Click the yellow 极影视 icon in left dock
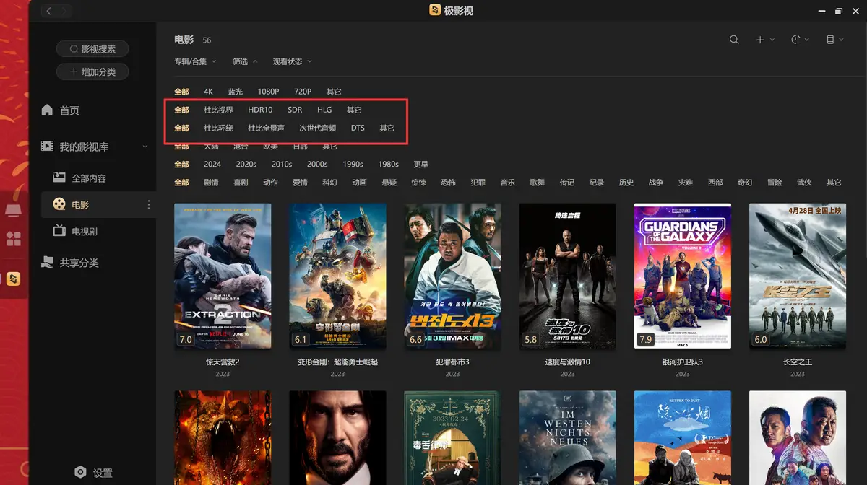This screenshot has width=867, height=485. [13, 279]
